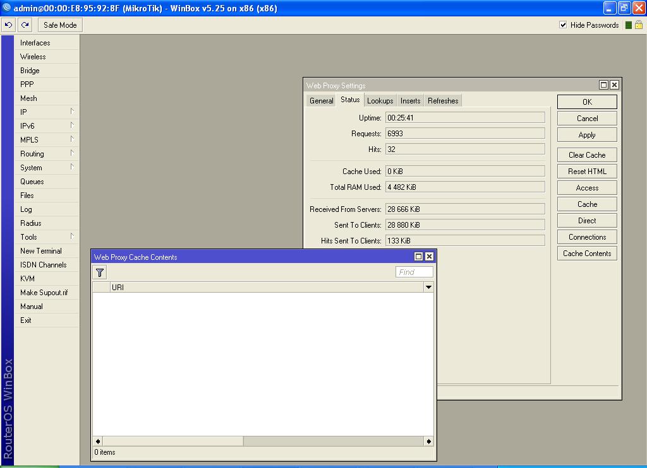
Task: Open the Connections button
Action: coord(587,237)
